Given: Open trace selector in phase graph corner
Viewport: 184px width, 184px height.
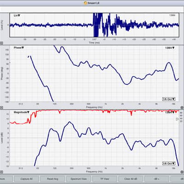Looking at the screenshot, I should tap(170, 48).
